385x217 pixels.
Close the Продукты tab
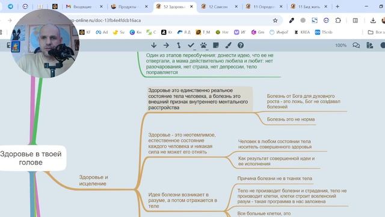(146, 7)
